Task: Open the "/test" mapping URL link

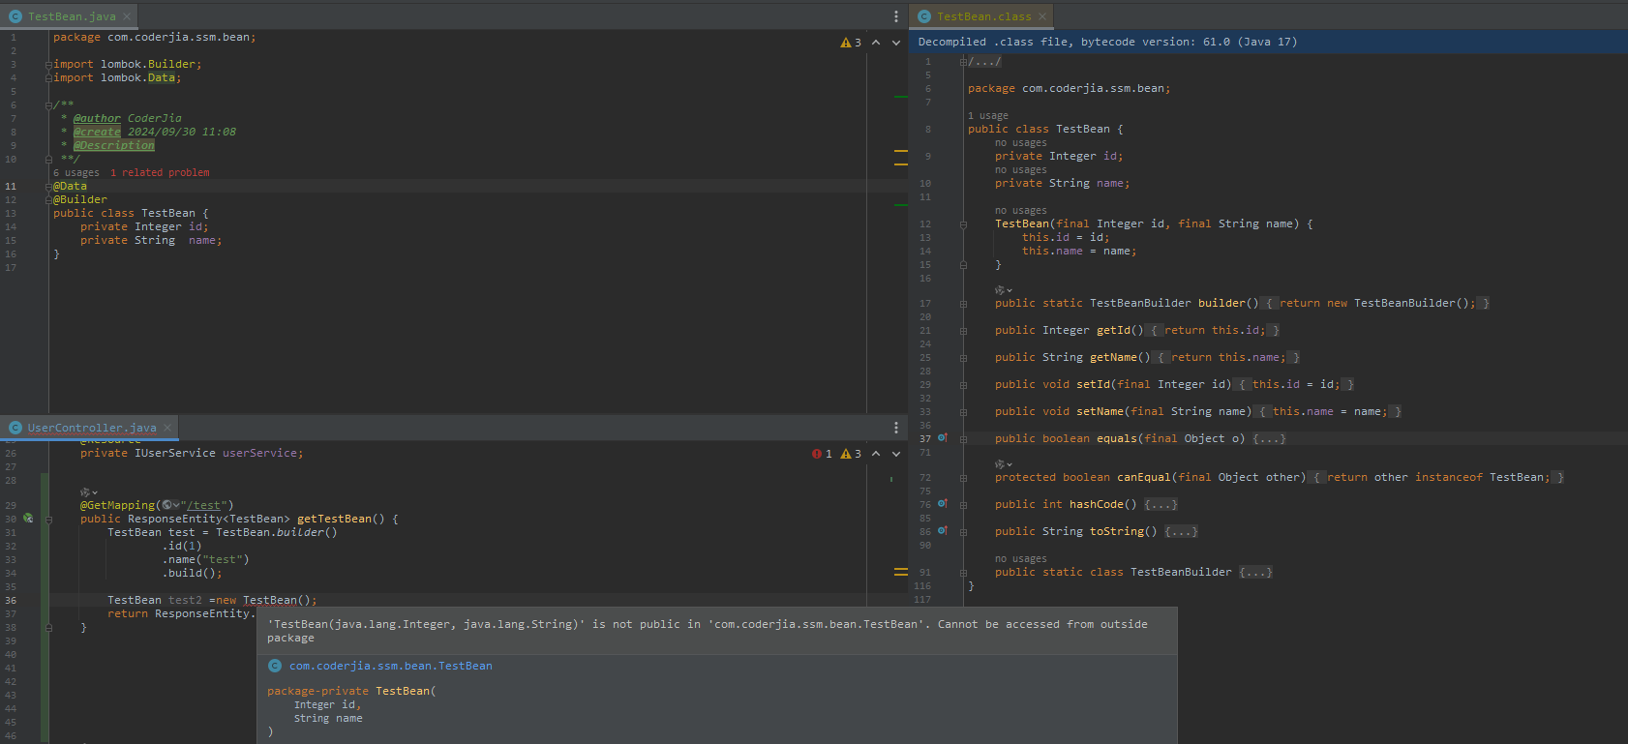Action: 206,505
